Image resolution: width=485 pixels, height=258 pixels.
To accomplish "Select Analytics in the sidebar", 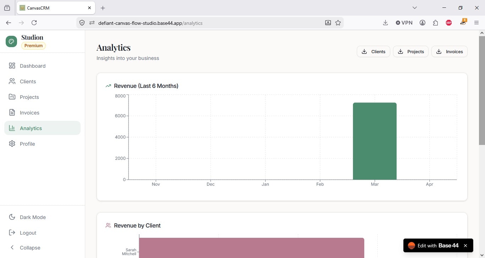I will pyautogui.click(x=42, y=128).
